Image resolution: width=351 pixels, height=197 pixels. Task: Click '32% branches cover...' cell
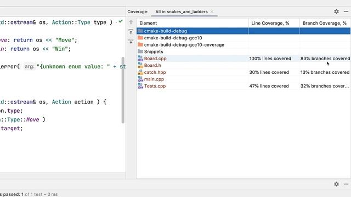point(325,86)
